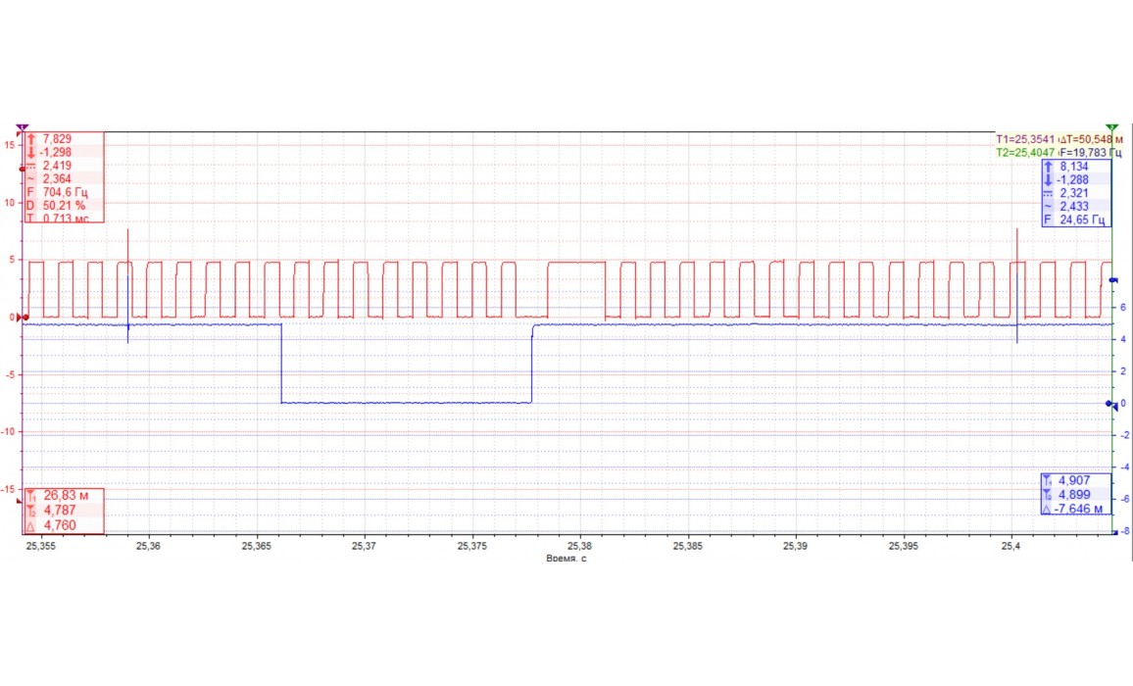1133x686 pixels.
Task: Click the blue maximum value up-arrow icon
Action: pyautogui.click(x=1048, y=167)
